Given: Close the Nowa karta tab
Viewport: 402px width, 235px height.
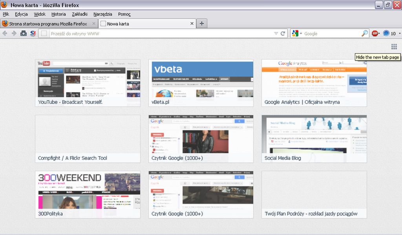Looking at the screenshot, I should pos(192,23).
